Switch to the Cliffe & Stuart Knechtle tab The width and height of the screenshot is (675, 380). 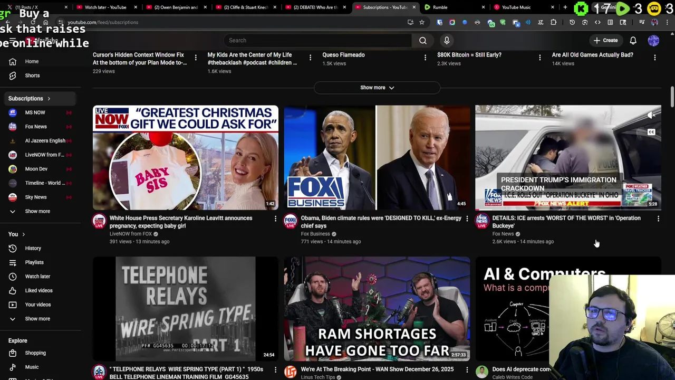pyautogui.click(x=246, y=7)
